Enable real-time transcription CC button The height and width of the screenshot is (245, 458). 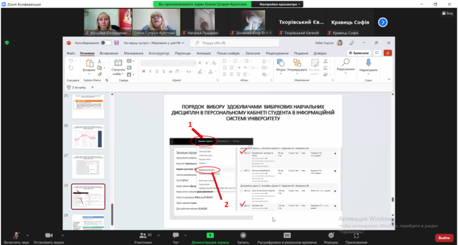(288, 235)
